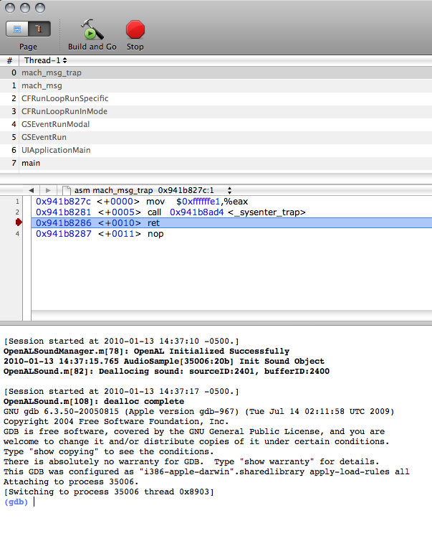Viewport: 432px width, 541px height.
Task: Select stack frame 0 mach_msg_trap
Action: (x=216, y=72)
